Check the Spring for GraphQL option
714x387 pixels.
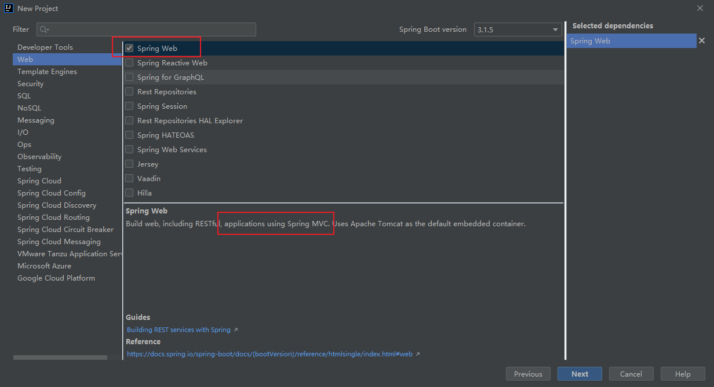point(129,78)
